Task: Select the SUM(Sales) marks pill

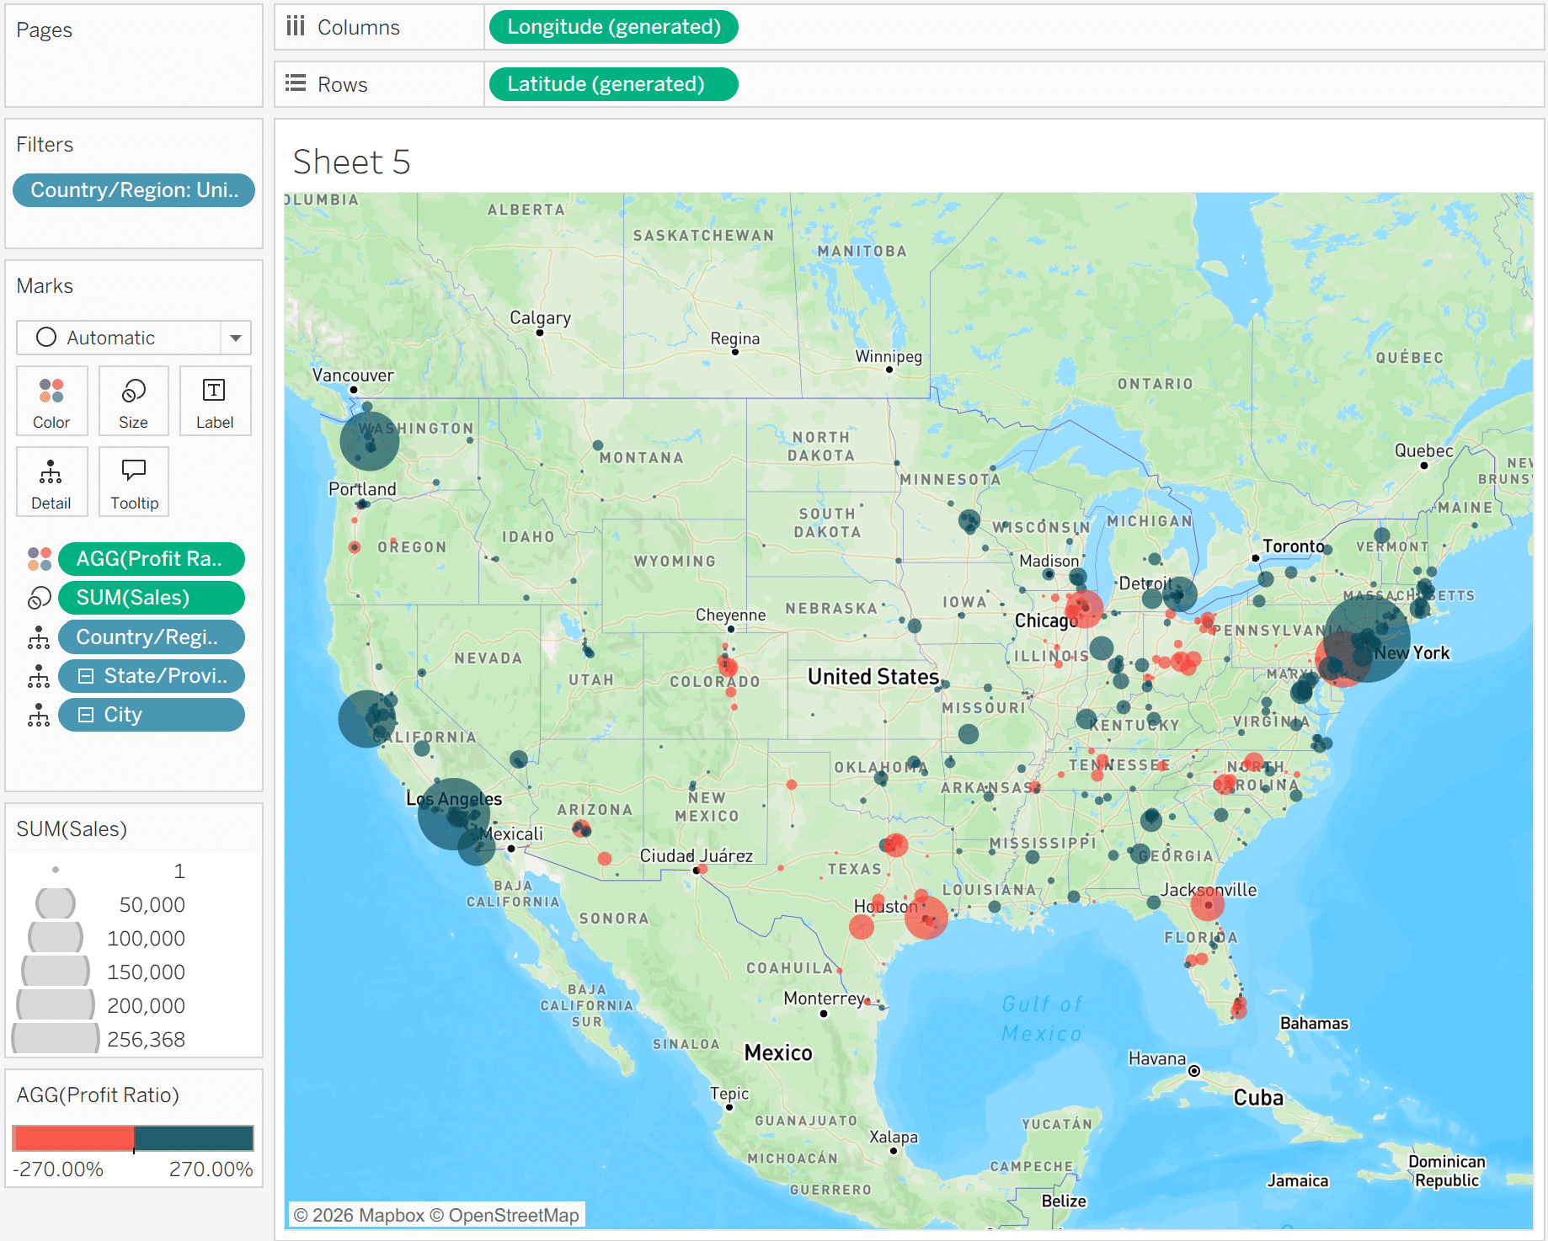Action: pos(152,598)
